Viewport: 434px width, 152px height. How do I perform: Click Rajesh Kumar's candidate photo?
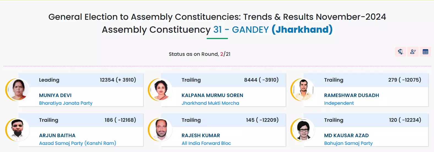click(x=161, y=130)
